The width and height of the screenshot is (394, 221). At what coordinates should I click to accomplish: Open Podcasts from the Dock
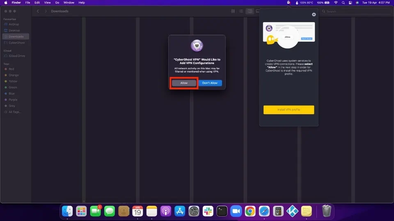click(x=166, y=211)
